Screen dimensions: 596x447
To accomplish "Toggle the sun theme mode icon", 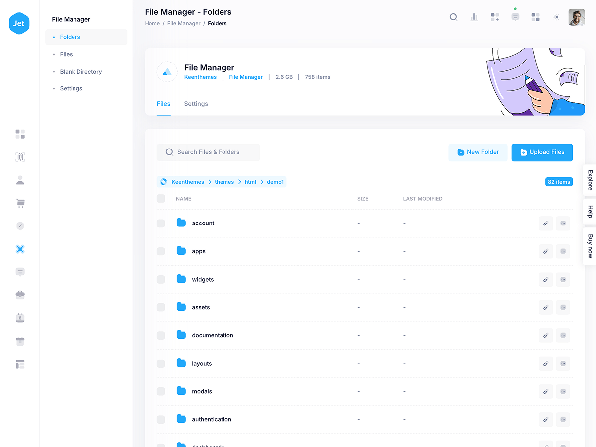I will pyautogui.click(x=556, y=17).
